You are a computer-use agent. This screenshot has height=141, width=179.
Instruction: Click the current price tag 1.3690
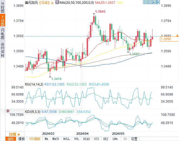(169, 39)
